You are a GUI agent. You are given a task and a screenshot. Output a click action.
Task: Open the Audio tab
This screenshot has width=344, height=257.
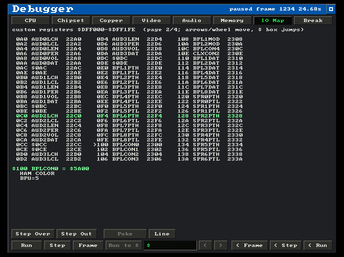click(192, 21)
